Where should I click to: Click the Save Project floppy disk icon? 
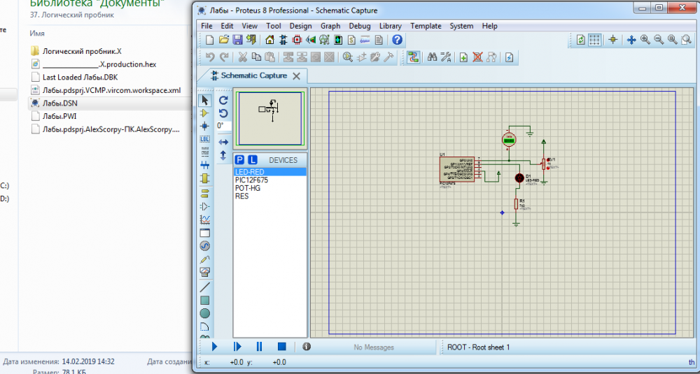click(237, 40)
